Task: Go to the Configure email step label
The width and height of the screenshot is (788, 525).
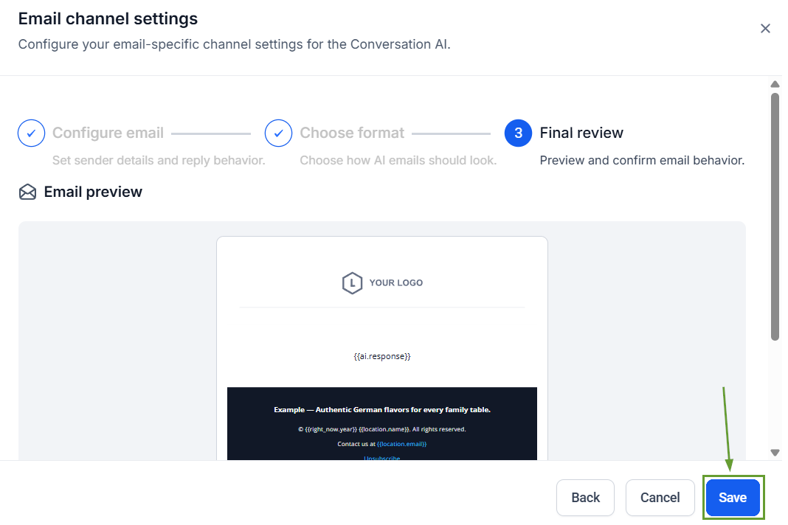Action: pyautogui.click(x=108, y=133)
